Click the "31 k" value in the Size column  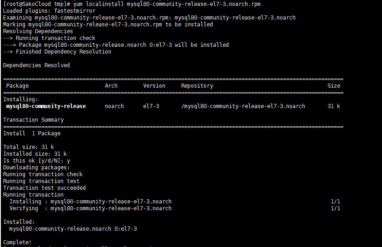tap(334, 106)
